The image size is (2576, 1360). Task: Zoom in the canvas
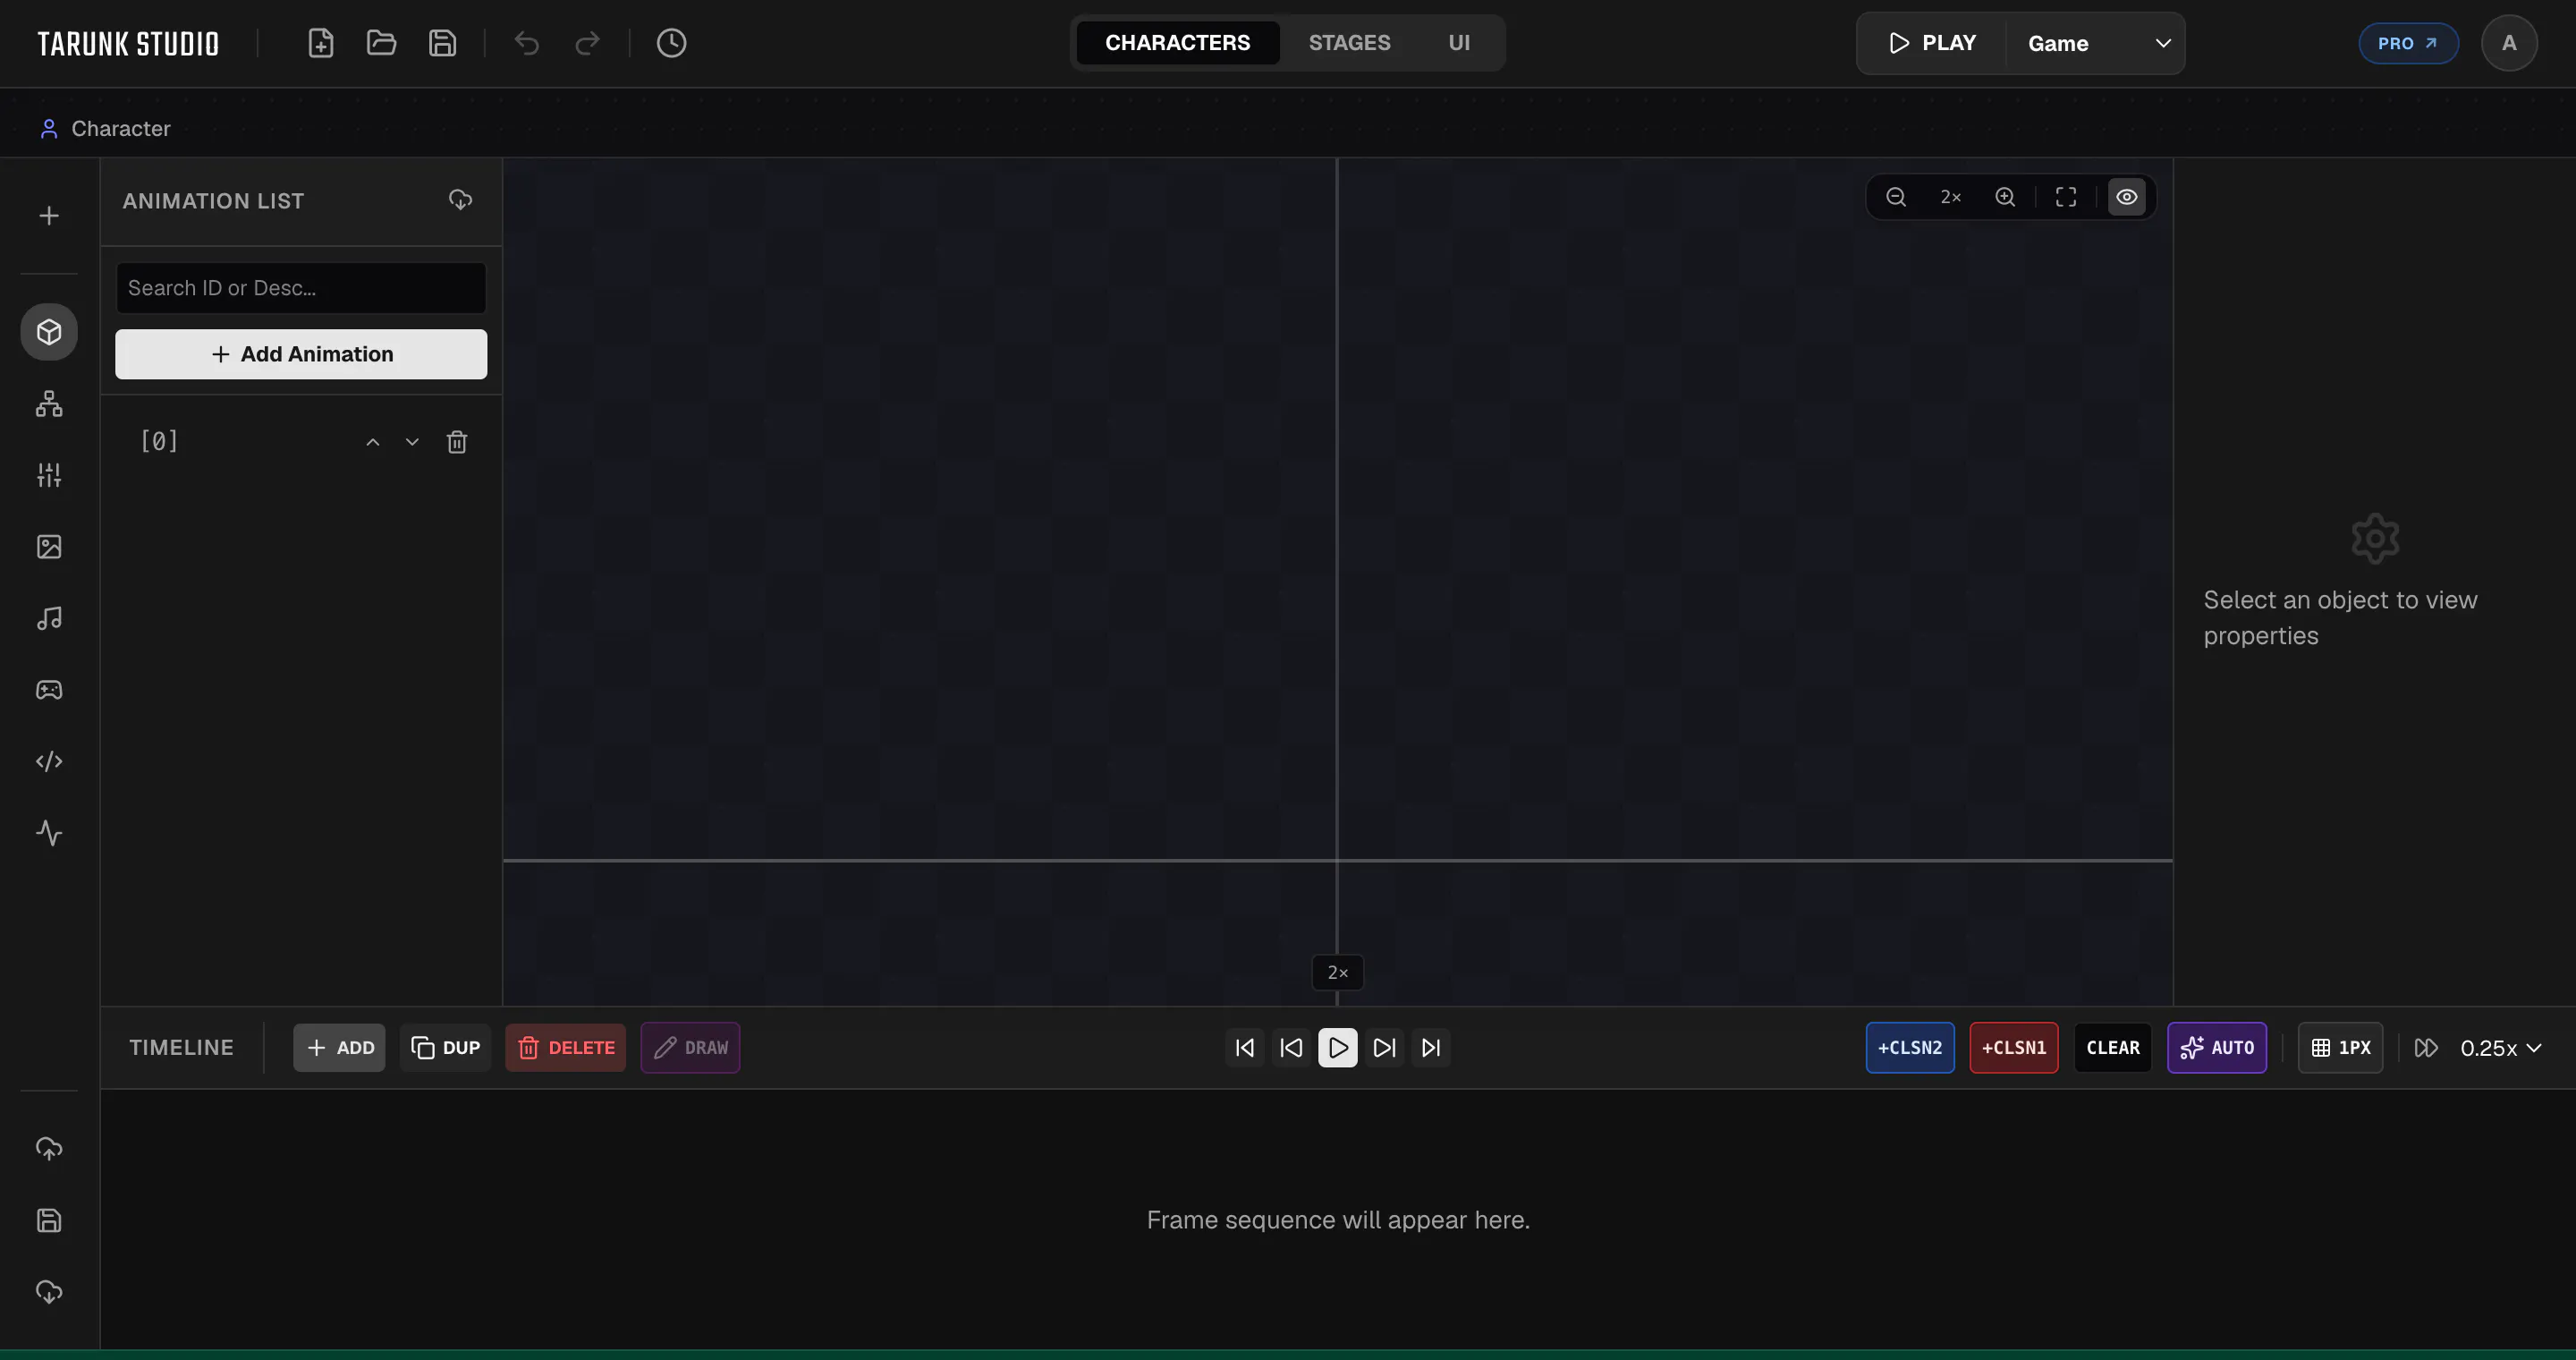coord(2005,197)
